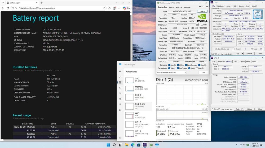This screenshot has width=265, height=148.
Task: Open Task Manager's Startup apps page
Action: click(120, 93)
